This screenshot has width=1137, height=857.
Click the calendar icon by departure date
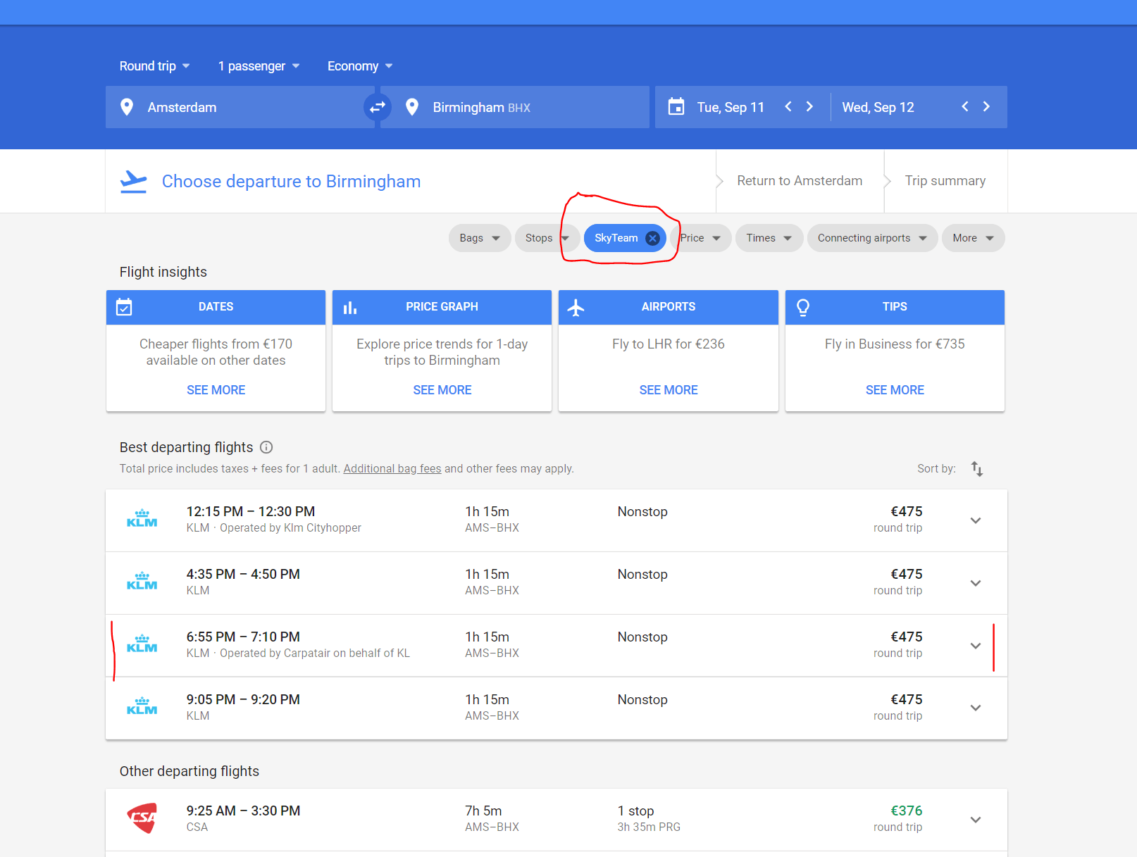676,107
